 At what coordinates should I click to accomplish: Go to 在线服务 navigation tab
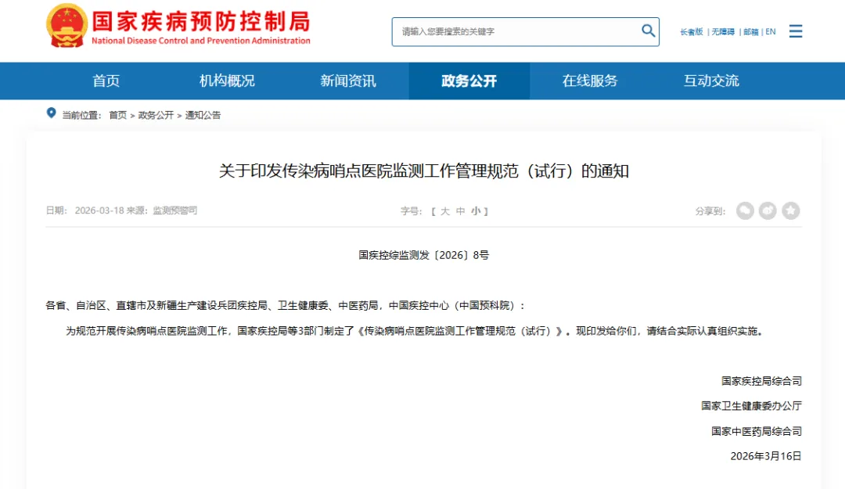point(590,81)
